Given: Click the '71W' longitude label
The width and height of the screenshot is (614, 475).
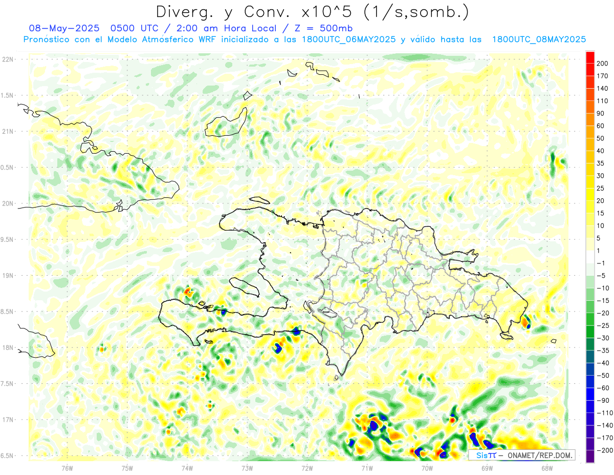Looking at the screenshot, I should (367, 467).
